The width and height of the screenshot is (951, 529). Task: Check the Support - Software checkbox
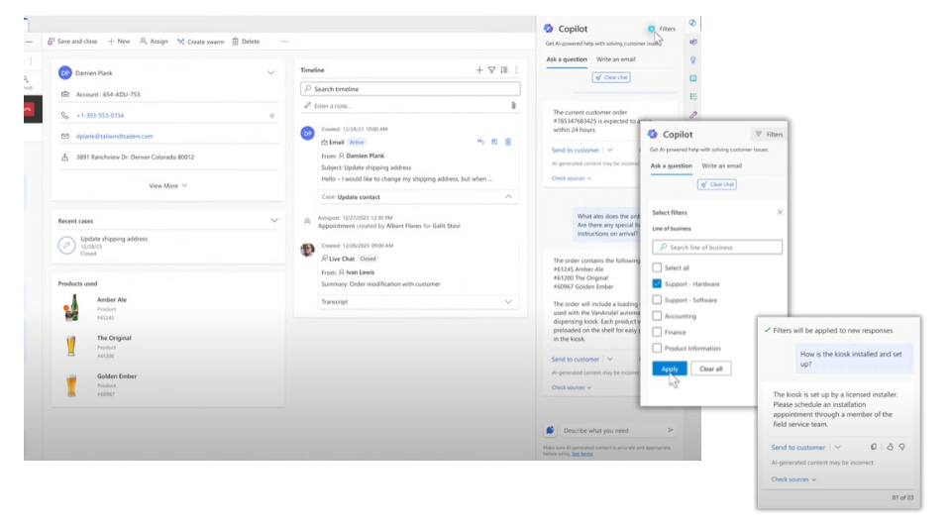(657, 300)
